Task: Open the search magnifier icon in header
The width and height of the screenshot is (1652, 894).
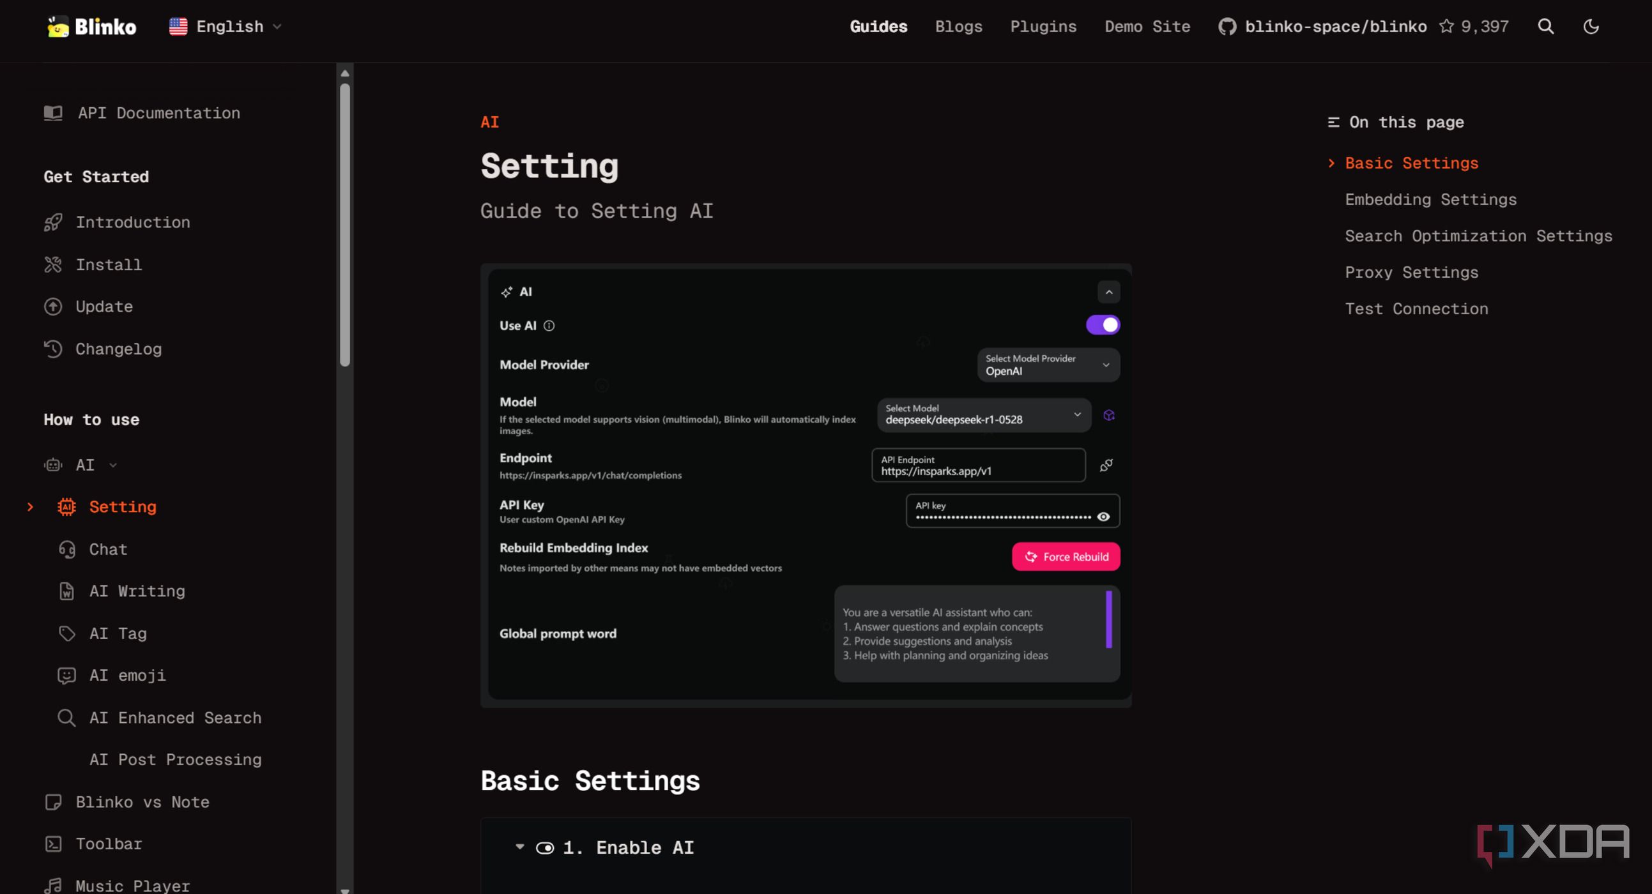Action: (1545, 26)
